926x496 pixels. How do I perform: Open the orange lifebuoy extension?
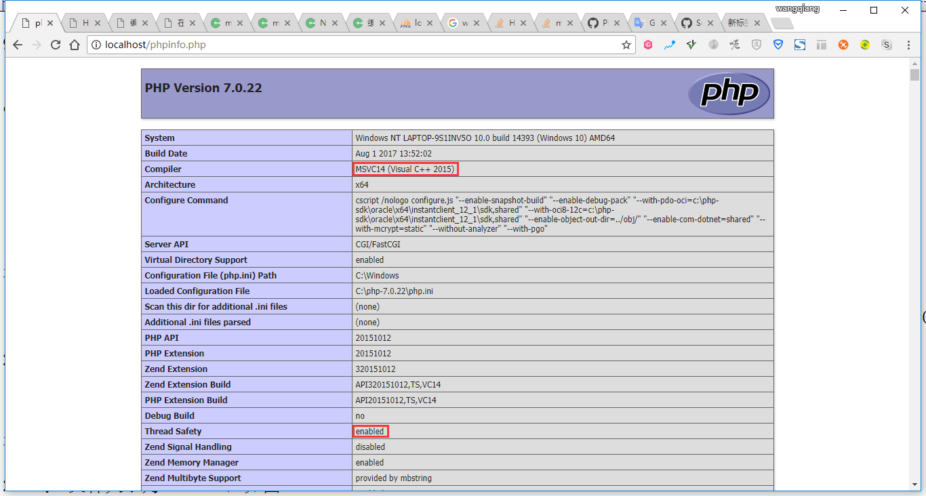843,45
